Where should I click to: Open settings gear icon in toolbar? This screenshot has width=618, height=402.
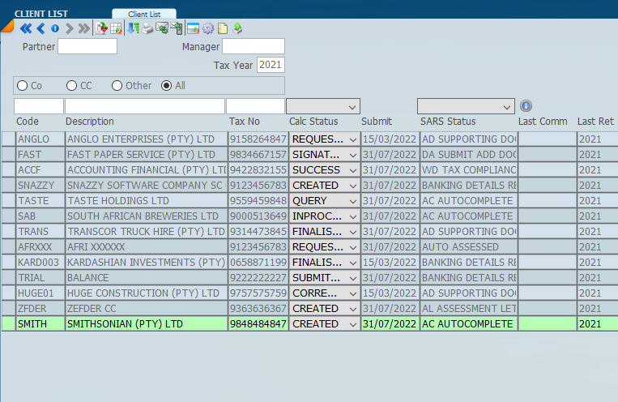(x=207, y=28)
